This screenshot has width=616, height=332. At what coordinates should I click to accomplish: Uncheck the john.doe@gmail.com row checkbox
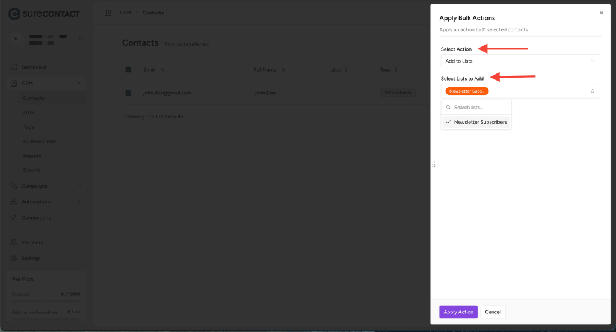click(x=128, y=93)
